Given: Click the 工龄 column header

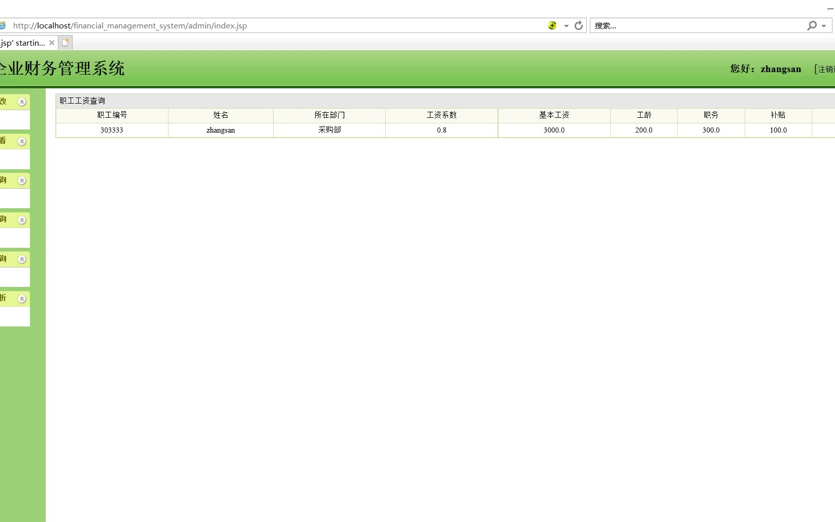Looking at the screenshot, I should pos(644,115).
